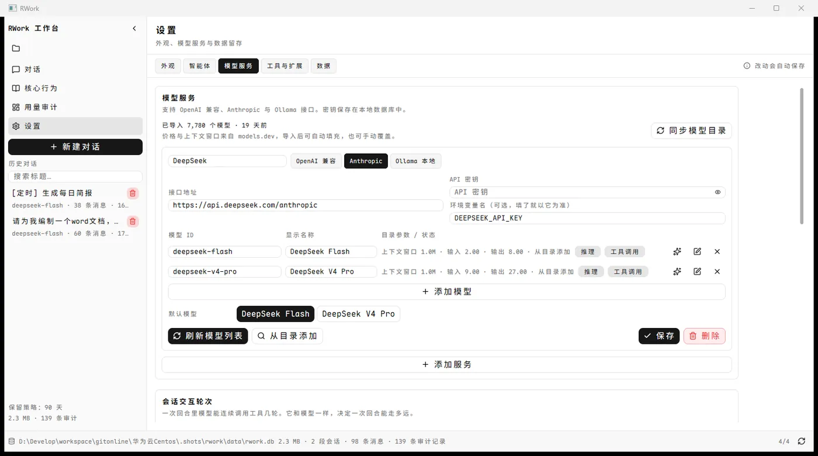Save the DeepSeek service settings

pyautogui.click(x=659, y=336)
